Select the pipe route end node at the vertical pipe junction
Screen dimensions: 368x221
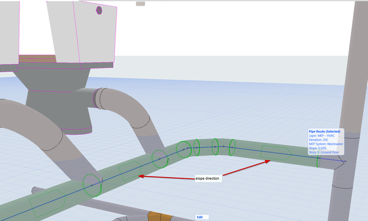[x=345, y=161]
